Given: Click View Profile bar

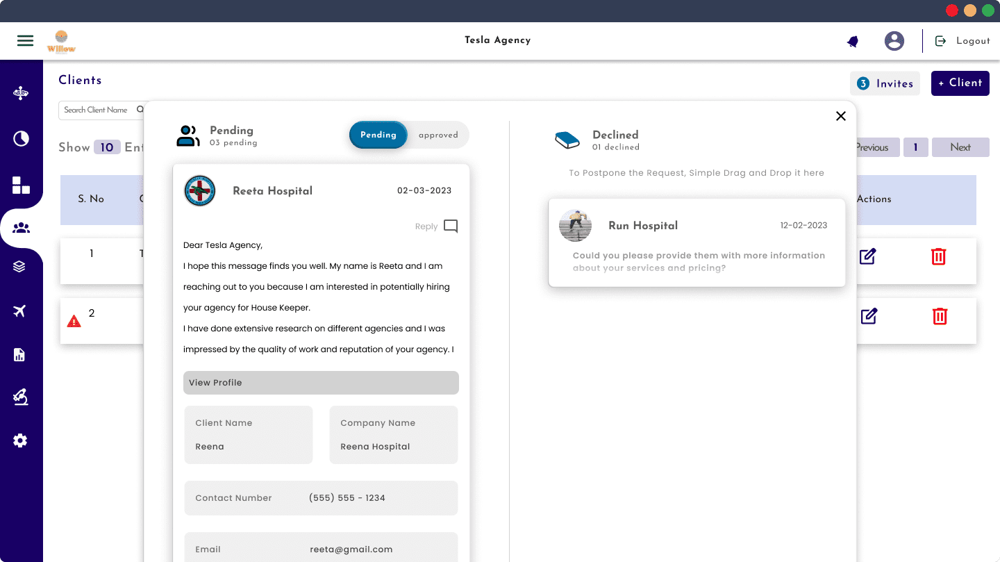Looking at the screenshot, I should pyautogui.click(x=321, y=383).
